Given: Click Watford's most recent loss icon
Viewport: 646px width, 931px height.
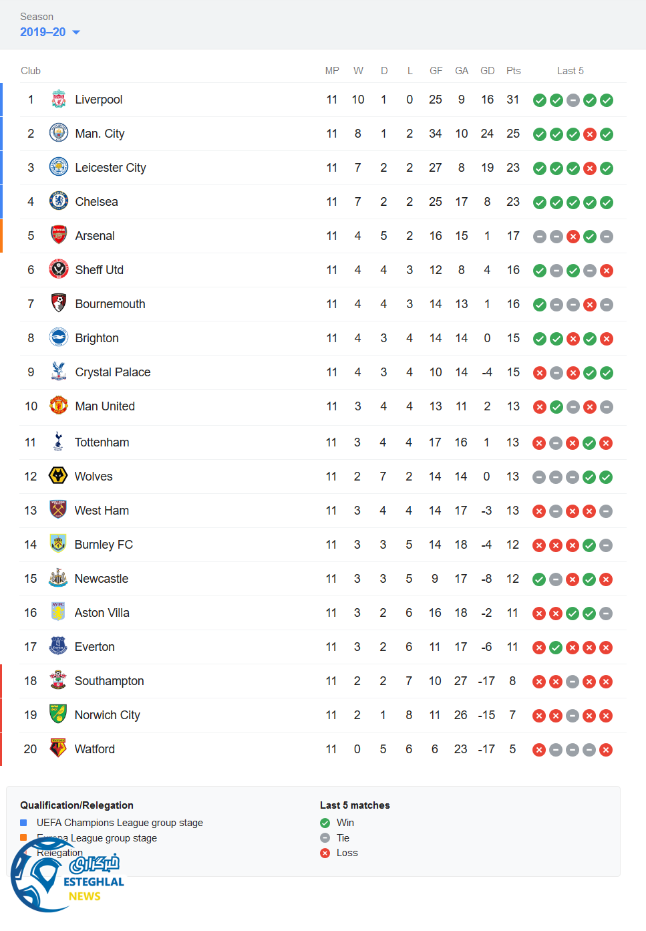Looking at the screenshot, I should click(x=606, y=750).
